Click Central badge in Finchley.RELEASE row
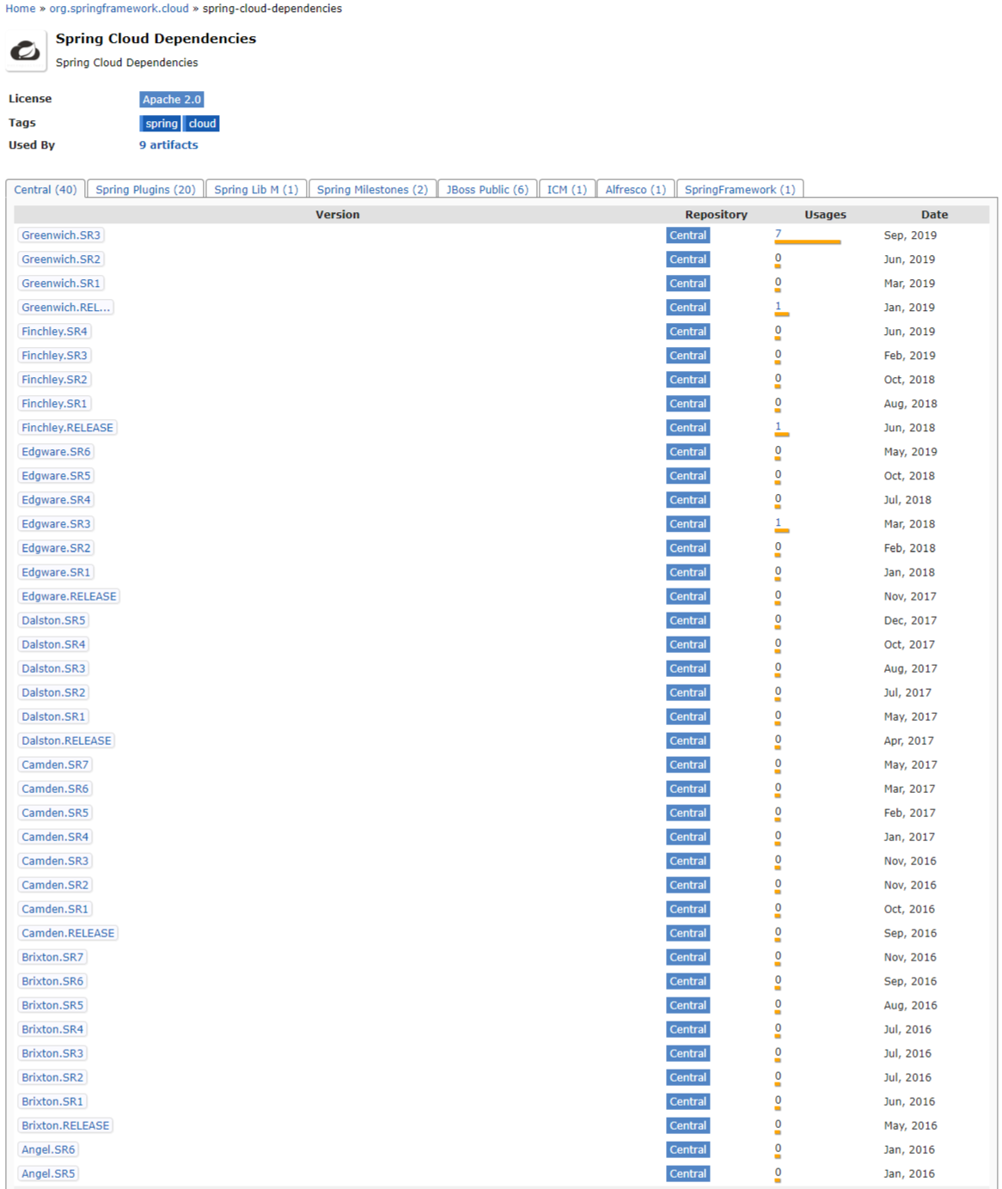The height and width of the screenshot is (1189, 1002). [688, 428]
